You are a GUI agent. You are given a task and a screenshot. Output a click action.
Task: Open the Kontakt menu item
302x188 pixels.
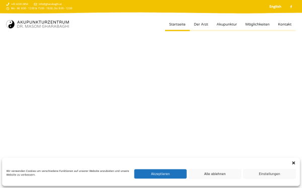(x=285, y=25)
